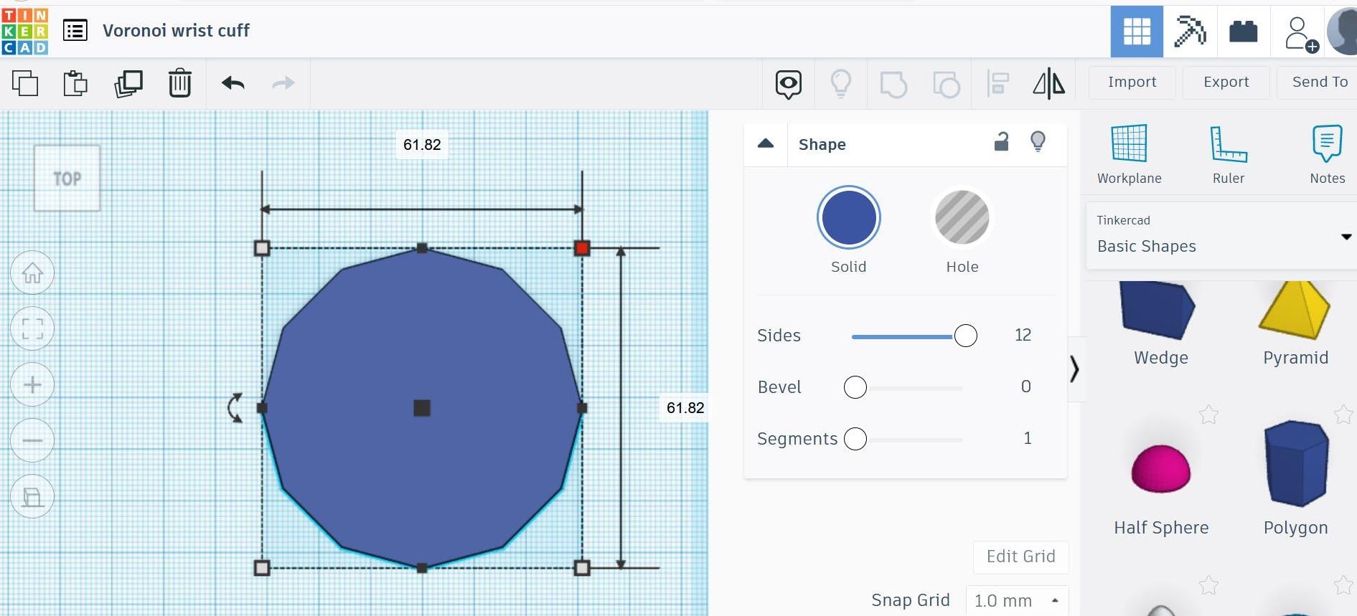Open the Notes tool
This screenshot has height=616, width=1357.
pos(1327,154)
